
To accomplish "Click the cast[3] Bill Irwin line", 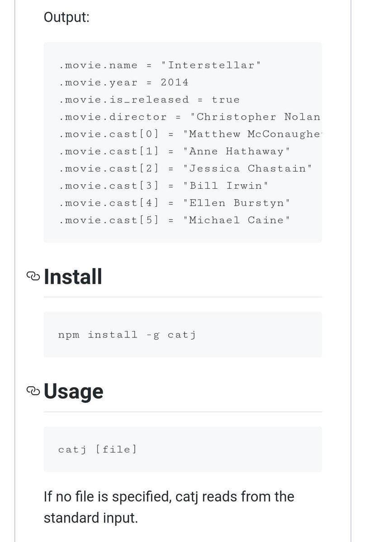I will 164,186.
